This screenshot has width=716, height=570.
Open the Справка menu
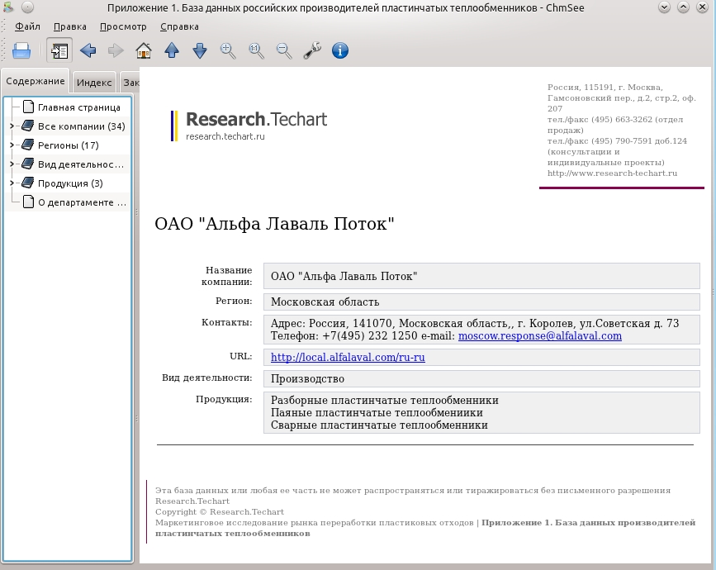pos(179,26)
